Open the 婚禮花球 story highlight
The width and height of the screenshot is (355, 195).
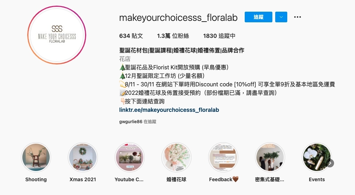click(x=176, y=157)
